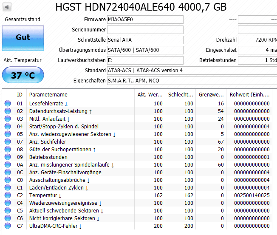
Task: Select Güte der Suchoperationen text
Action: coord(60,150)
